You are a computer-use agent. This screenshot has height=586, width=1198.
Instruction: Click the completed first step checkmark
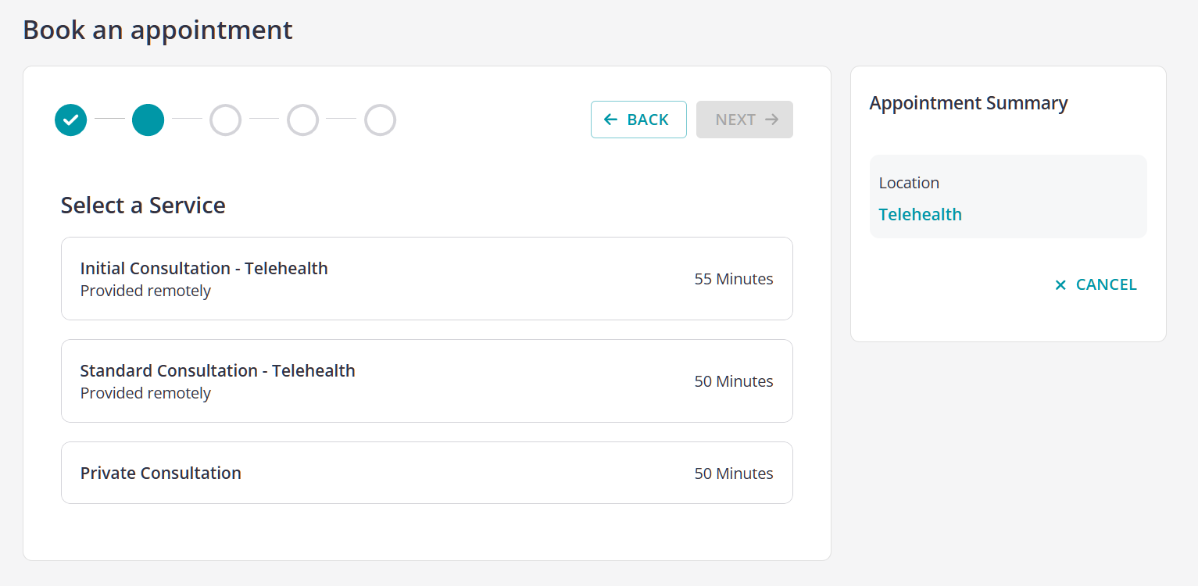click(70, 120)
